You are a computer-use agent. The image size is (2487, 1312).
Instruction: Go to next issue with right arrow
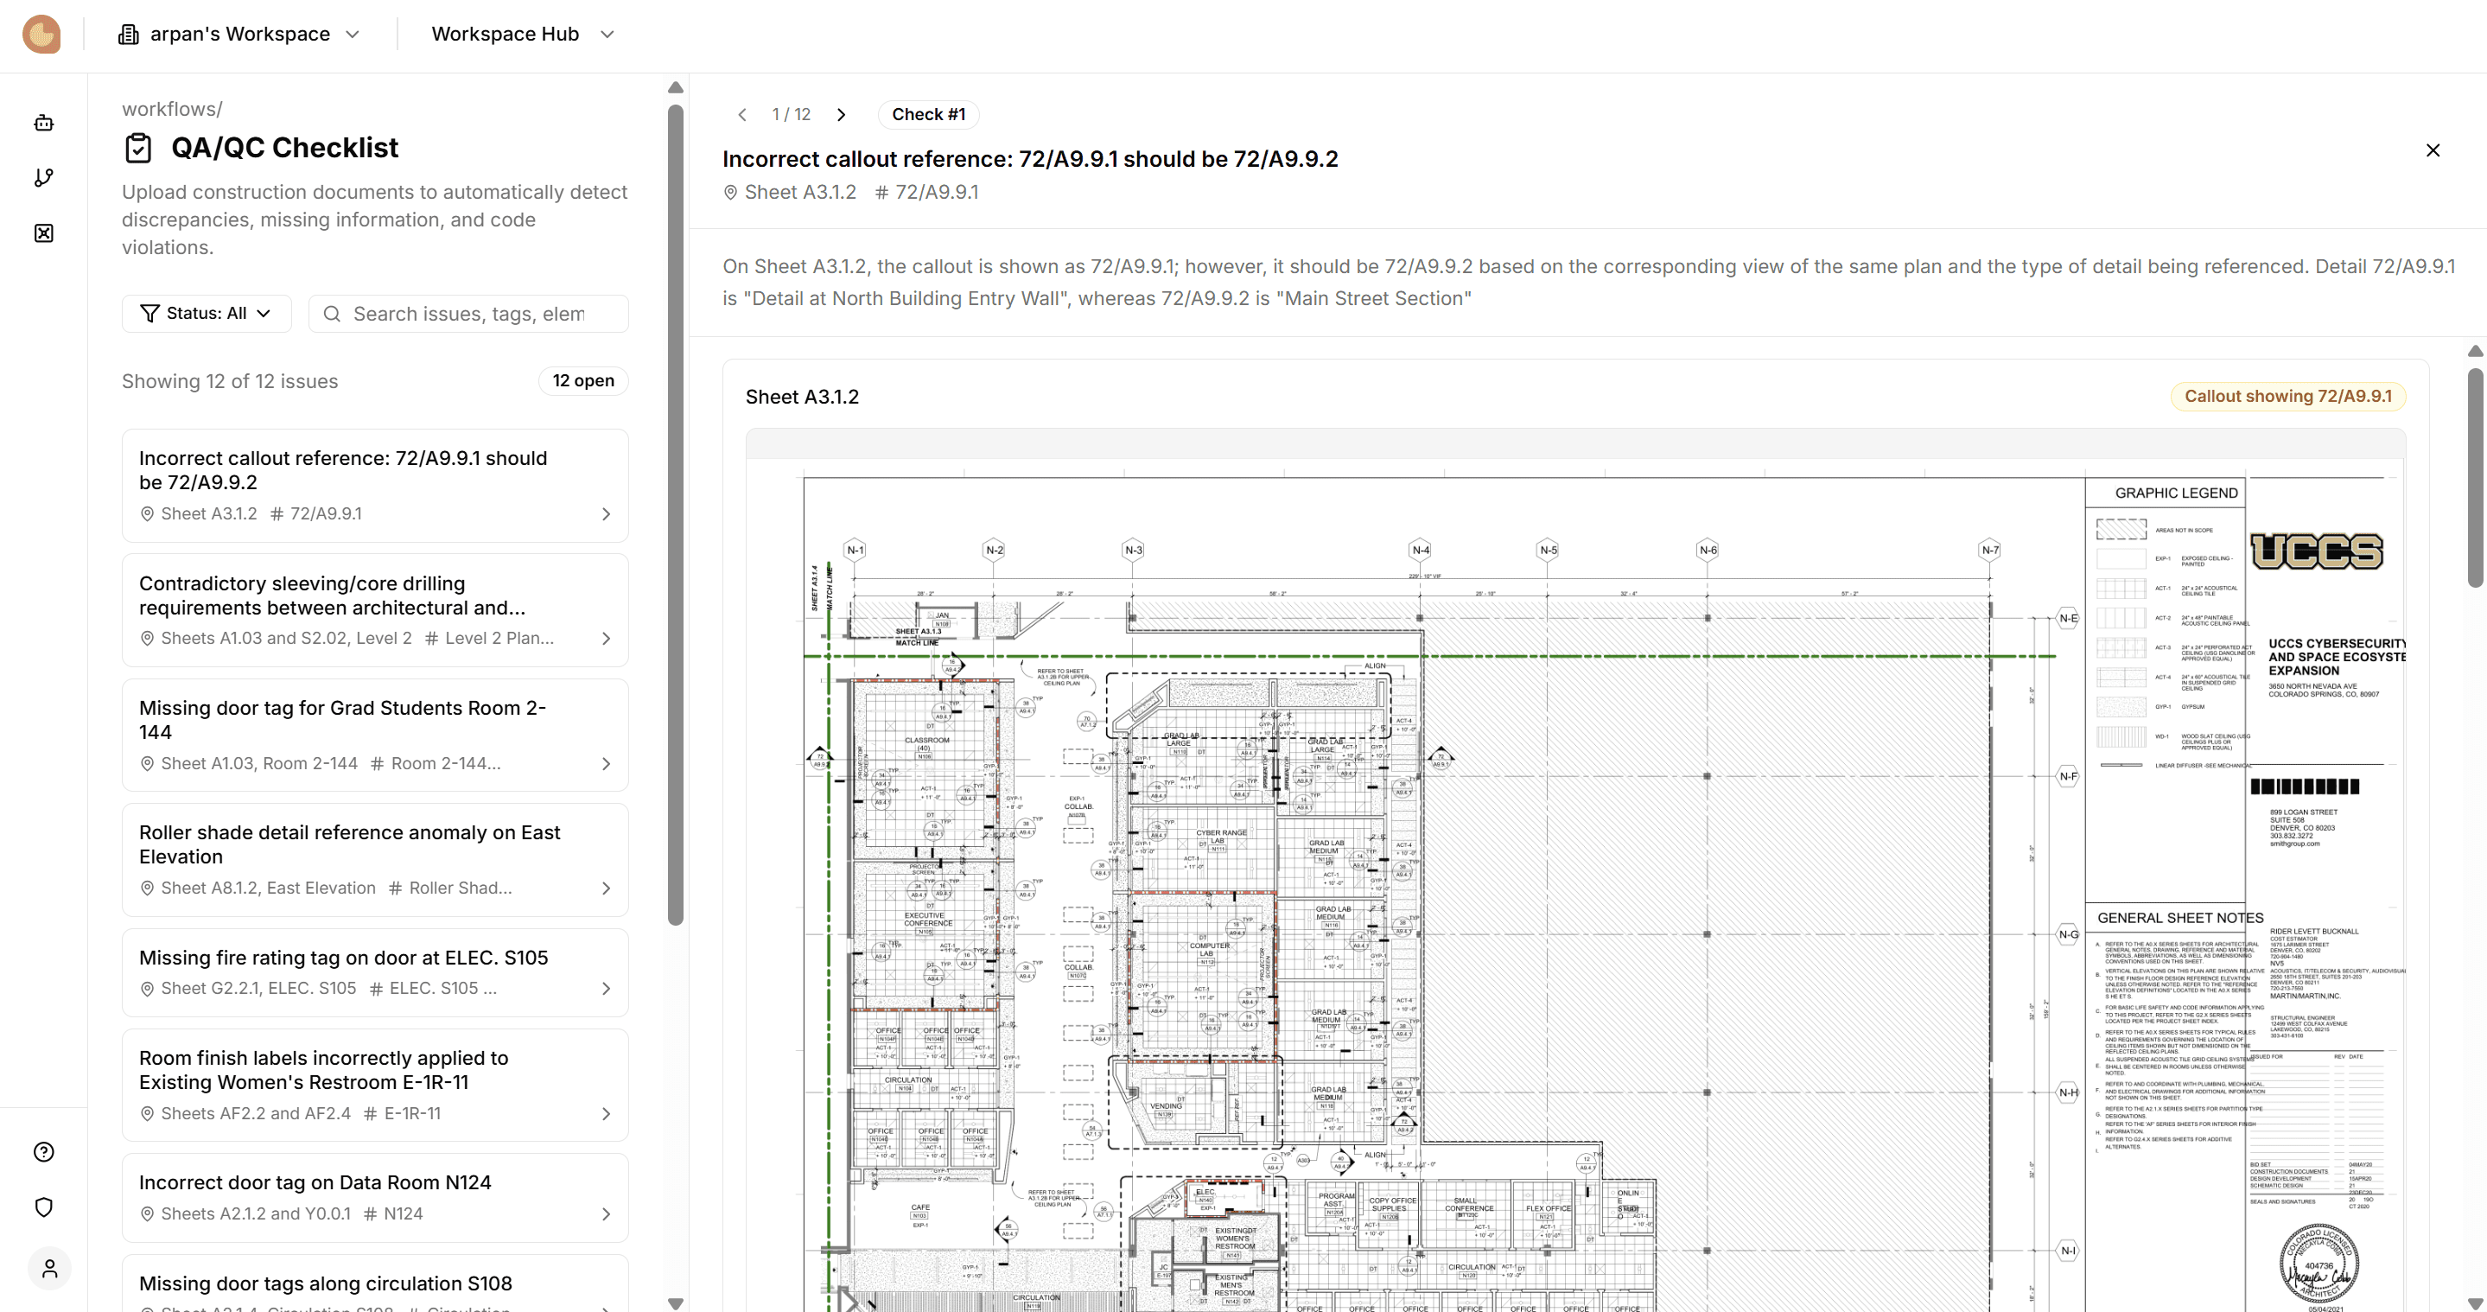pos(841,115)
